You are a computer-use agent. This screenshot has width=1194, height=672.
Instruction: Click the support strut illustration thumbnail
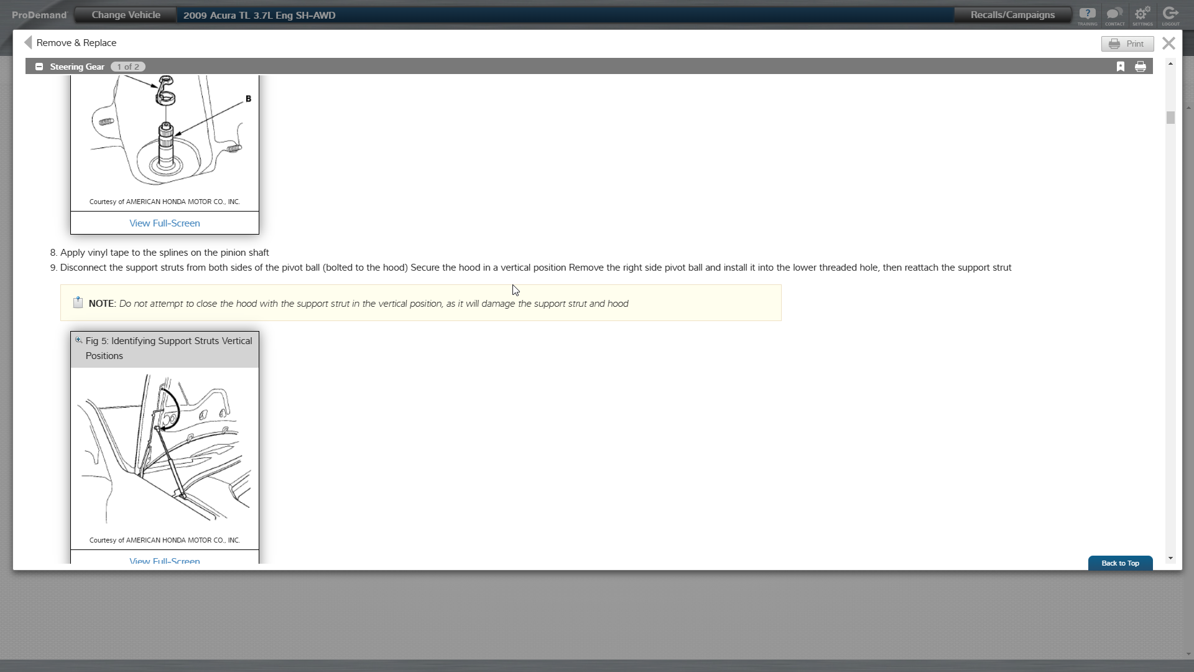click(x=165, y=449)
